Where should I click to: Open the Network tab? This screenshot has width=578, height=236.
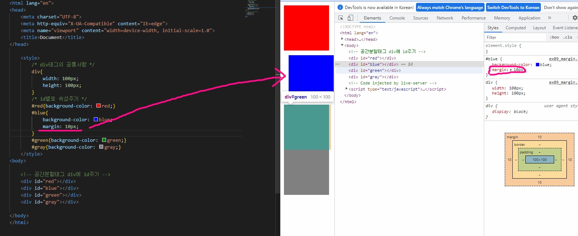[x=445, y=18]
